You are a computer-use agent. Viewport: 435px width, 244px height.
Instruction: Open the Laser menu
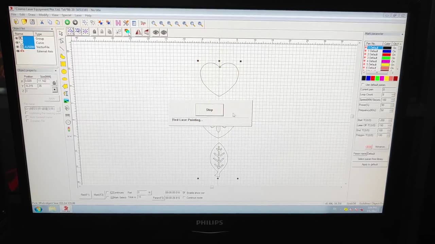[78, 15]
